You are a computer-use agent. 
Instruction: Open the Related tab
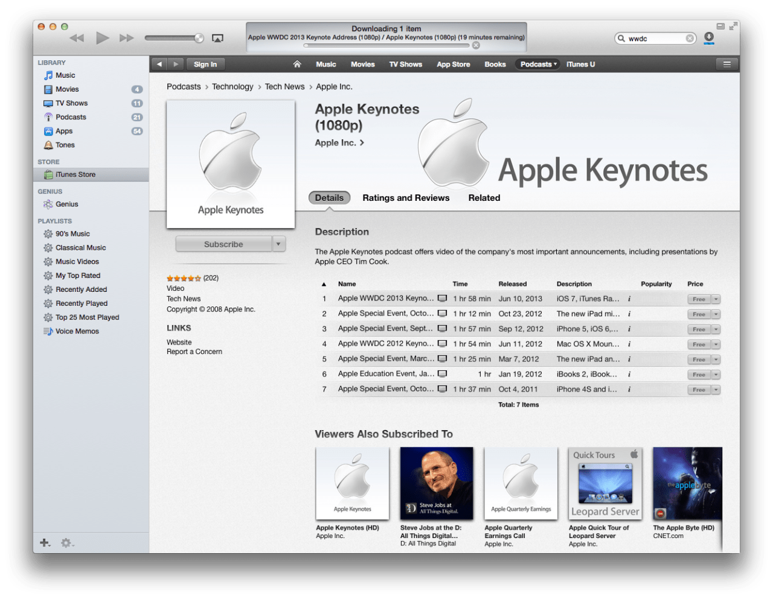pos(484,198)
